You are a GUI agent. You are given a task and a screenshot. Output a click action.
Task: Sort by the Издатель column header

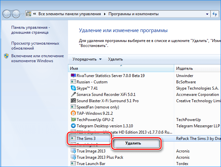click(x=197, y=68)
